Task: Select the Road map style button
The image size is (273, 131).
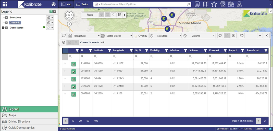Action: [90, 15]
